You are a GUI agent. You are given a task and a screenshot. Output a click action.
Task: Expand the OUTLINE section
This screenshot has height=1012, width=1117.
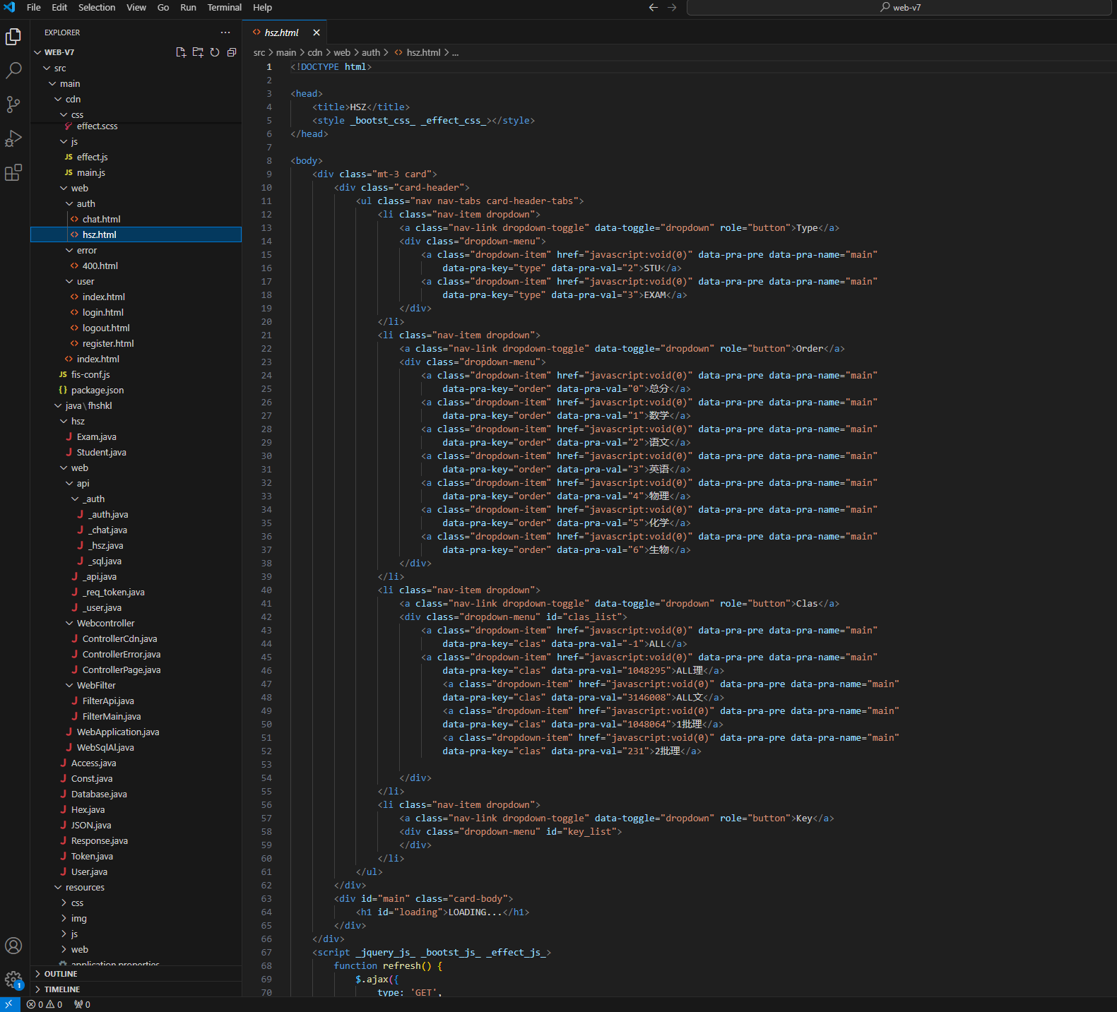tap(136, 974)
